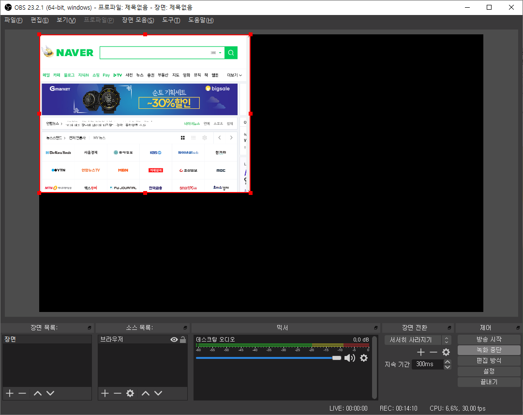Open 보기 menu
The height and width of the screenshot is (415, 523).
point(66,20)
